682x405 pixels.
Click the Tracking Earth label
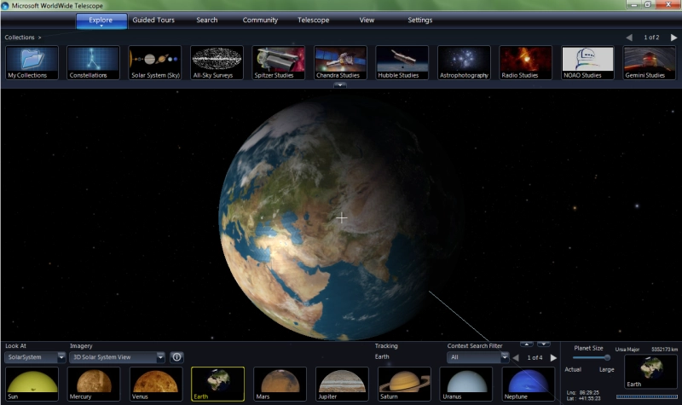point(382,356)
